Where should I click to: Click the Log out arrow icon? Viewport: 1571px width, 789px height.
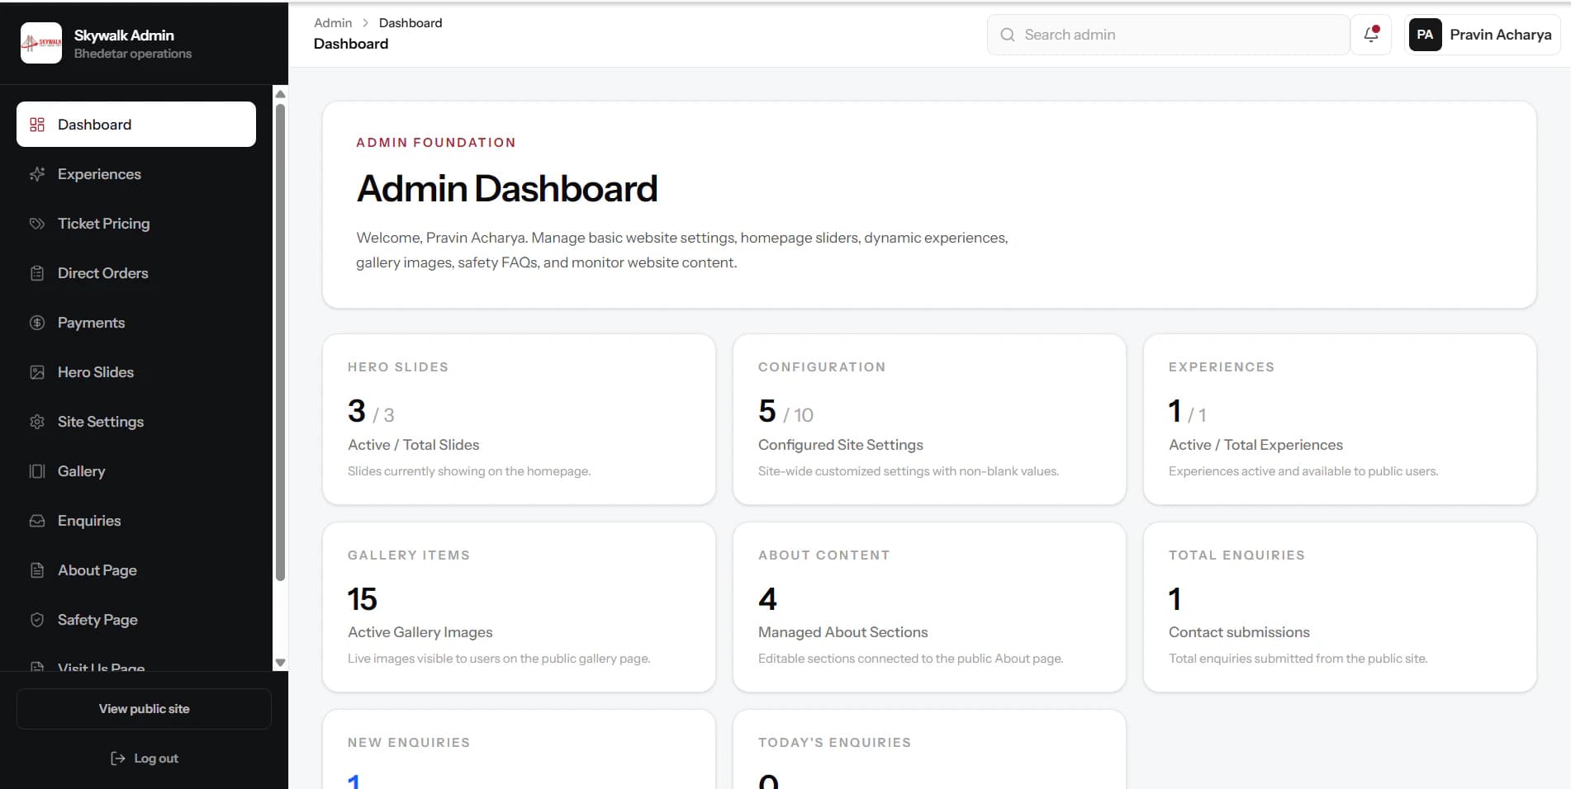tap(118, 758)
